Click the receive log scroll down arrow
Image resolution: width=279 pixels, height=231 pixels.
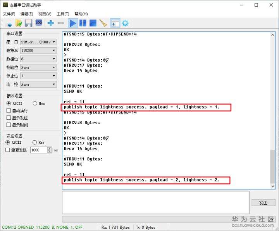coord(272,186)
